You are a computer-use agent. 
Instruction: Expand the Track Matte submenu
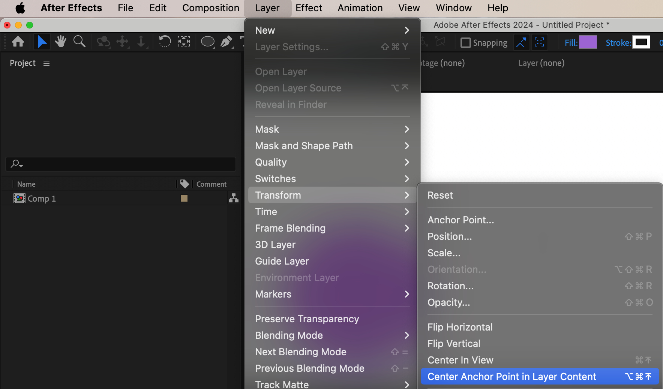332,384
